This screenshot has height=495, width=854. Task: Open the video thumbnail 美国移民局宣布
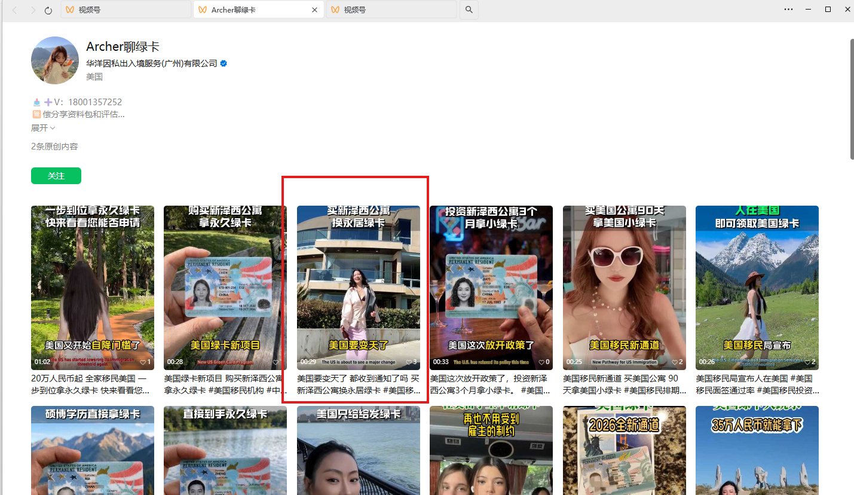point(757,288)
